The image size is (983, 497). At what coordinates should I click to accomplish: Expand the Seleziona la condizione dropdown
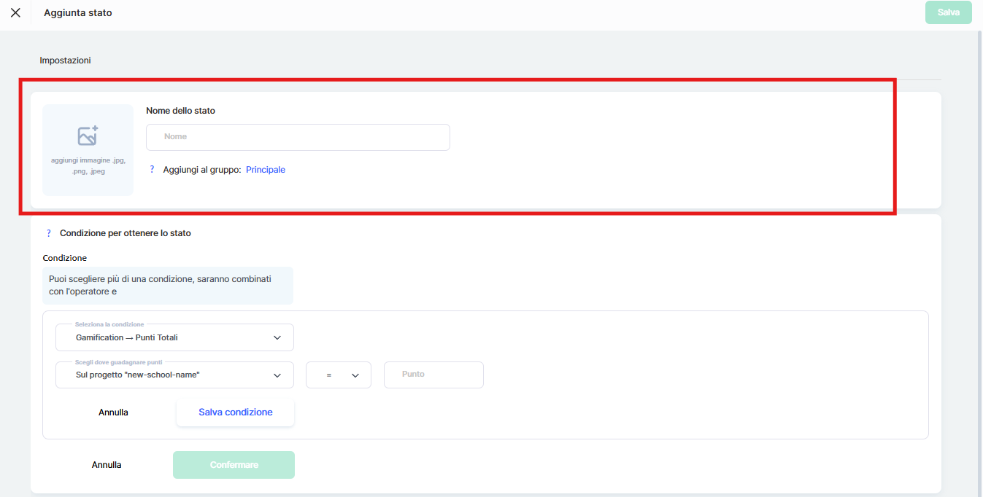174,337
